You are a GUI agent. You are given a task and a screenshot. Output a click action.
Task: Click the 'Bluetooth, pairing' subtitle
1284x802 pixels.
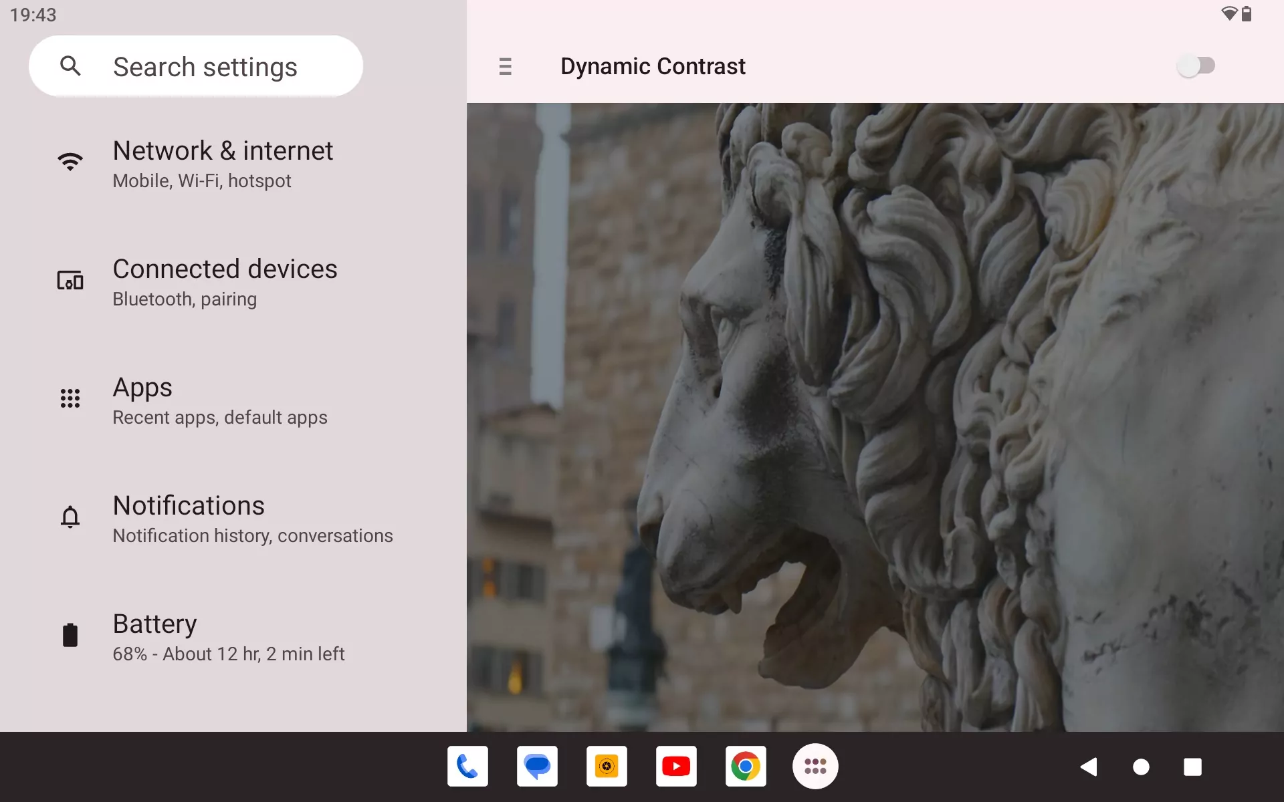185,299
